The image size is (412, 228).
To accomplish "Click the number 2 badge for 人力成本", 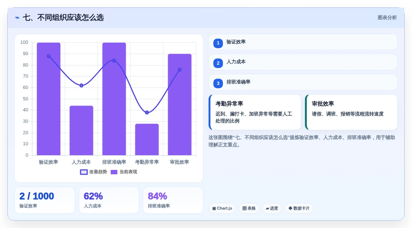I will pyautogui.click(x=218, y=63).
